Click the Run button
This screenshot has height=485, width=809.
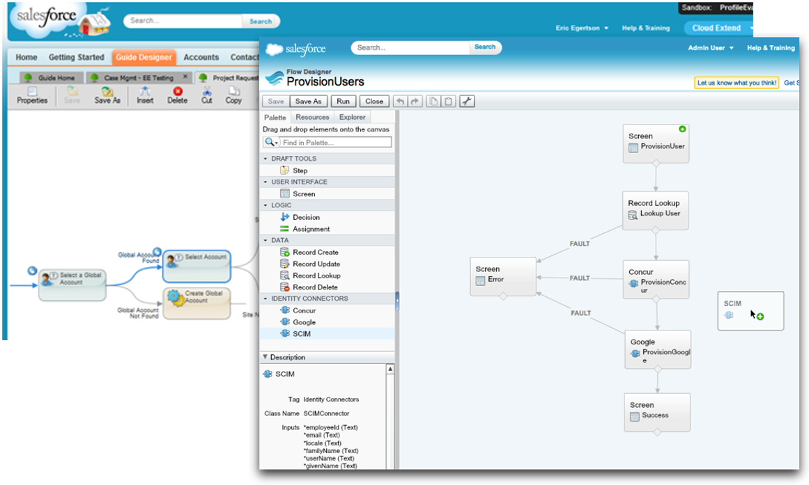(343, 102)
